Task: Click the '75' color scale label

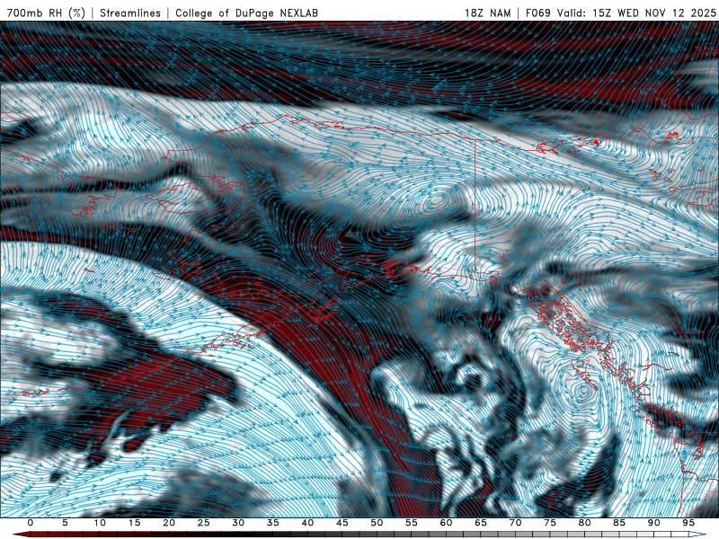Action: (550, 523)
